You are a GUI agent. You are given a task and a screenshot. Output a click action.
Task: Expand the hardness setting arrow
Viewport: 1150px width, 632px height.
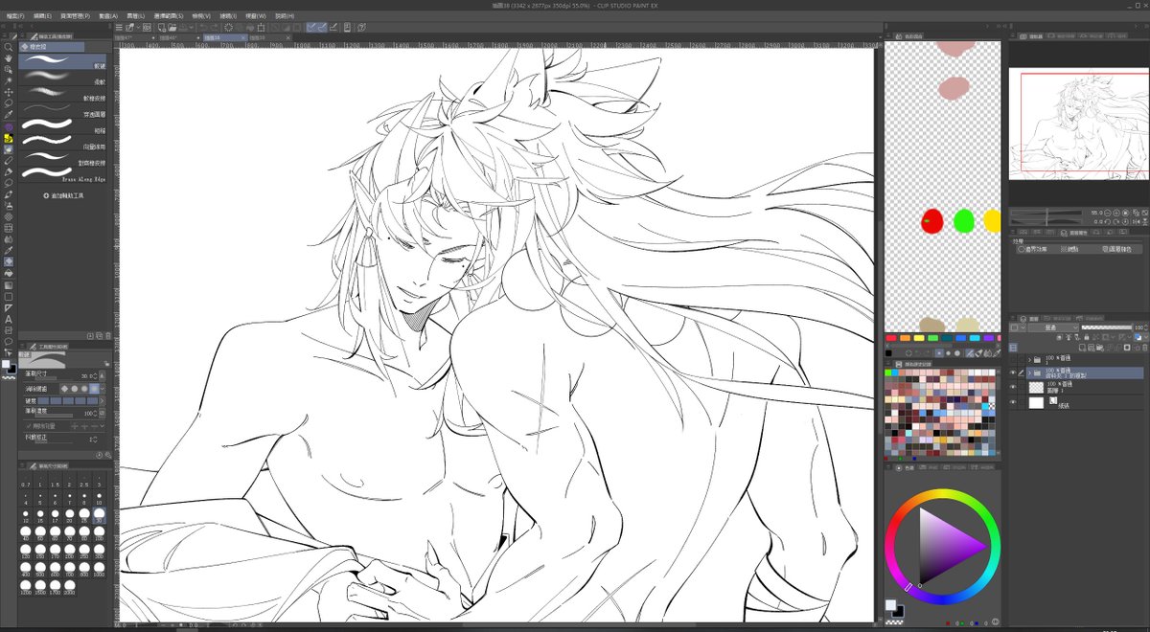click(103, 400)
